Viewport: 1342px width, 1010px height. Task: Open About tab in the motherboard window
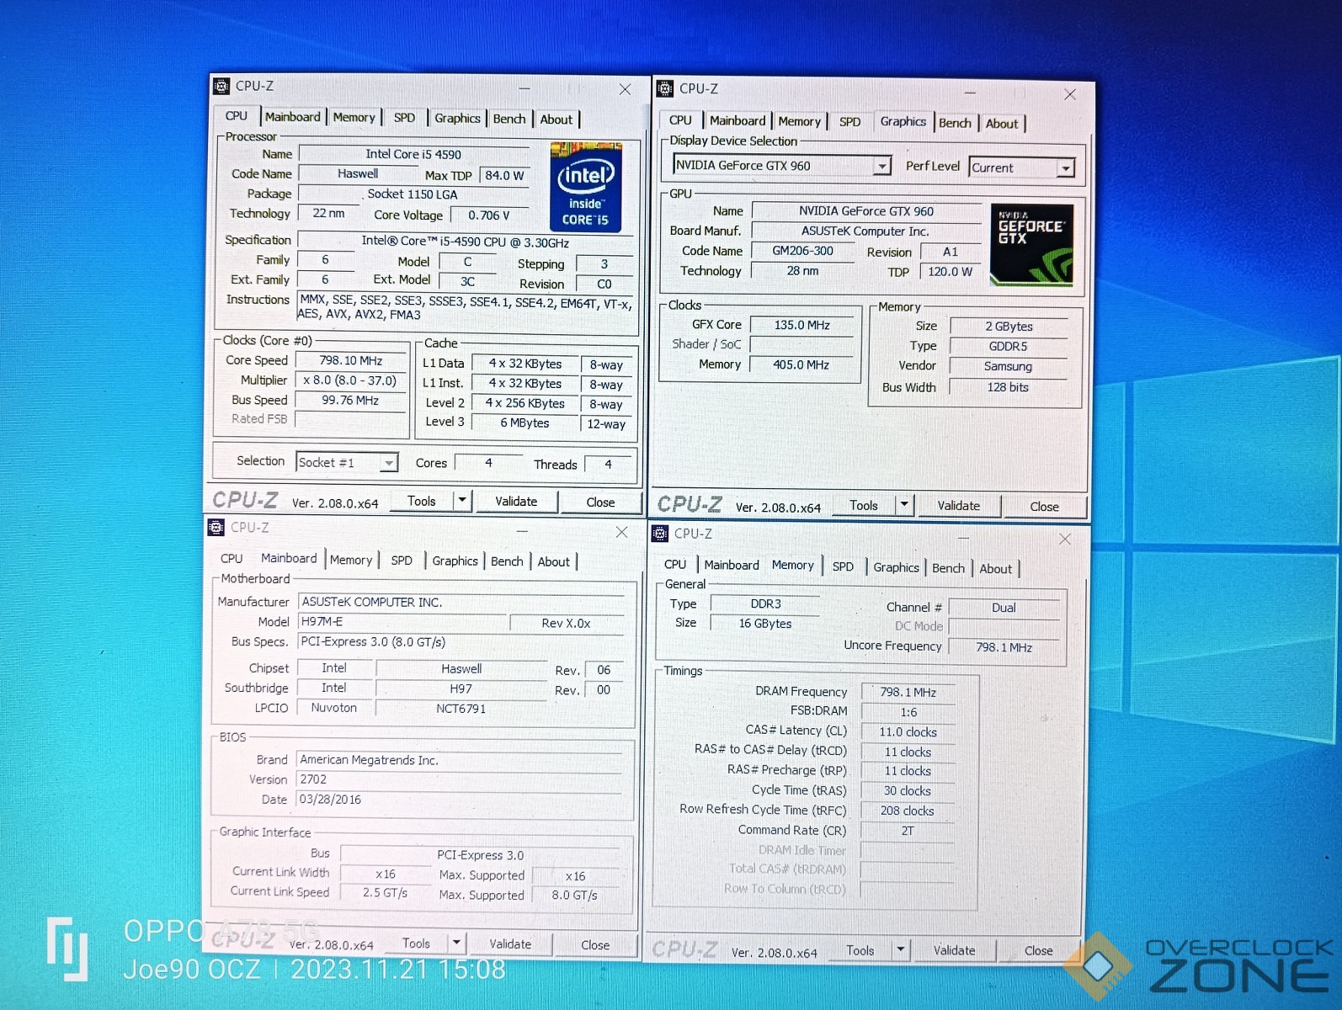coord(553,562)
